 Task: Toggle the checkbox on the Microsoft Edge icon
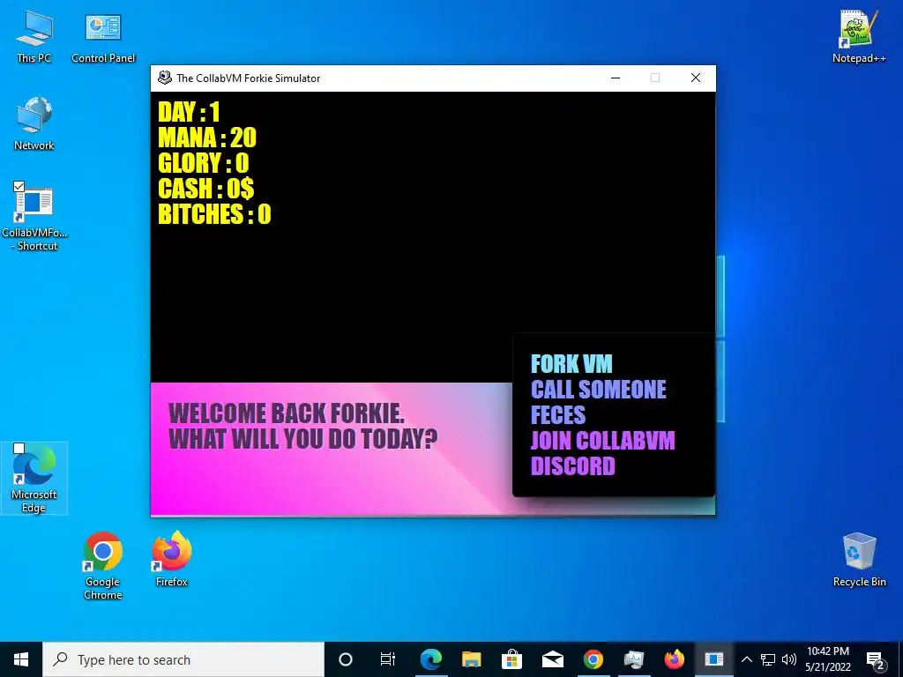(x=19, y=449)
